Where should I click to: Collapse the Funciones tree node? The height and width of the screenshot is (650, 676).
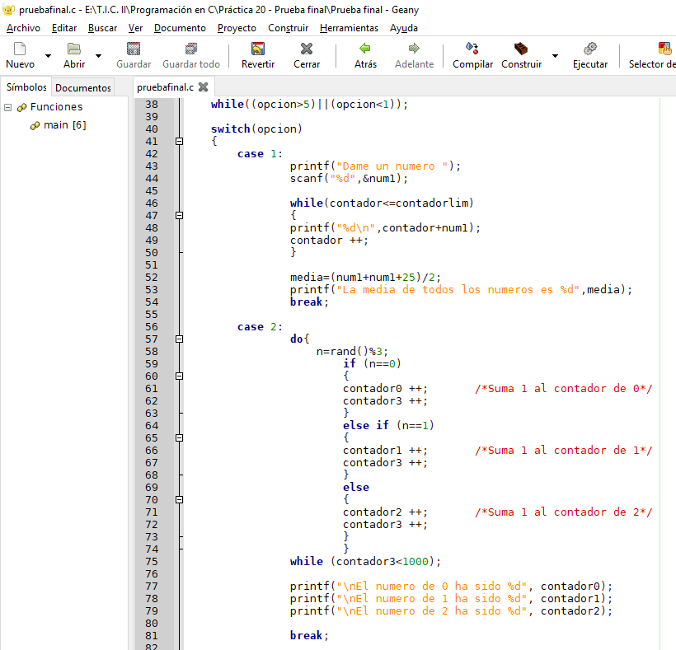(7, 107)
